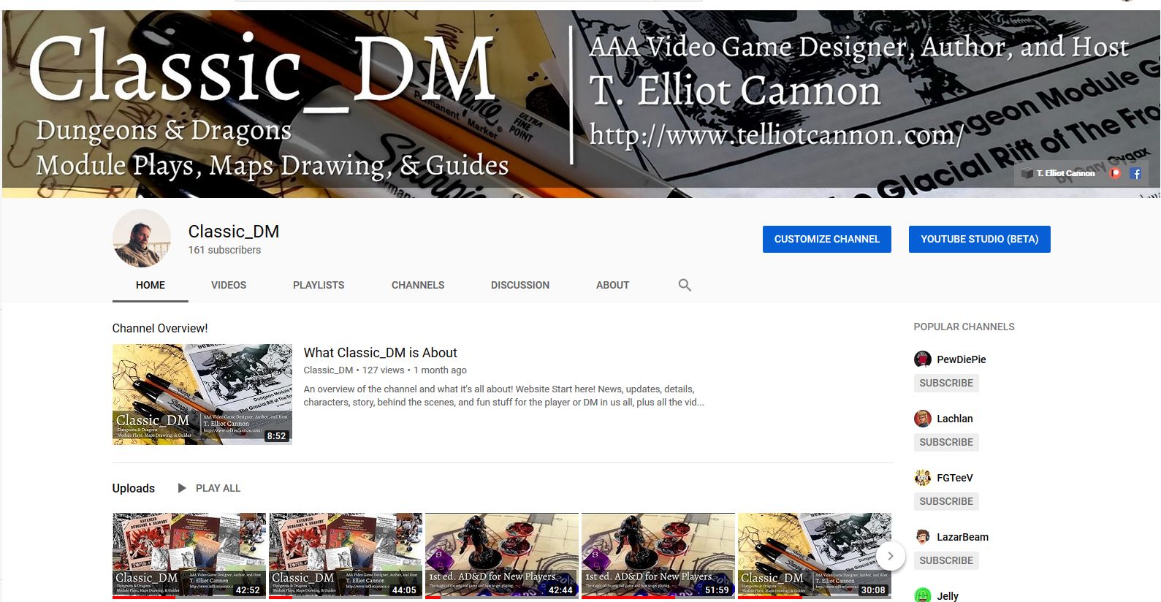Screen dimensions: 1161x602
Task: Click the FGTeeV channel name
Action: [955, 478]
